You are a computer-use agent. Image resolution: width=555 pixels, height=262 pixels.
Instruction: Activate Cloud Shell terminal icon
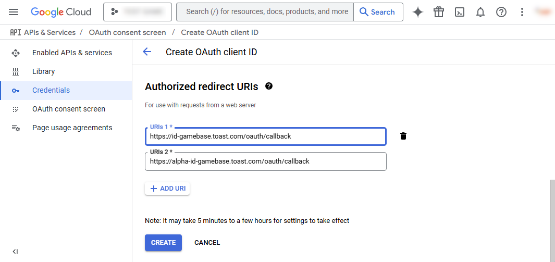[x=460, y=12]
